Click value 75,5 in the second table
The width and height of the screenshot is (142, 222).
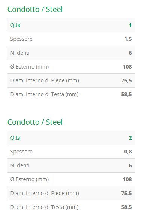tap(126, 193)
